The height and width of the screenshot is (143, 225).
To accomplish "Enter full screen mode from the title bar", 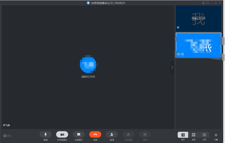I will 207,3.
